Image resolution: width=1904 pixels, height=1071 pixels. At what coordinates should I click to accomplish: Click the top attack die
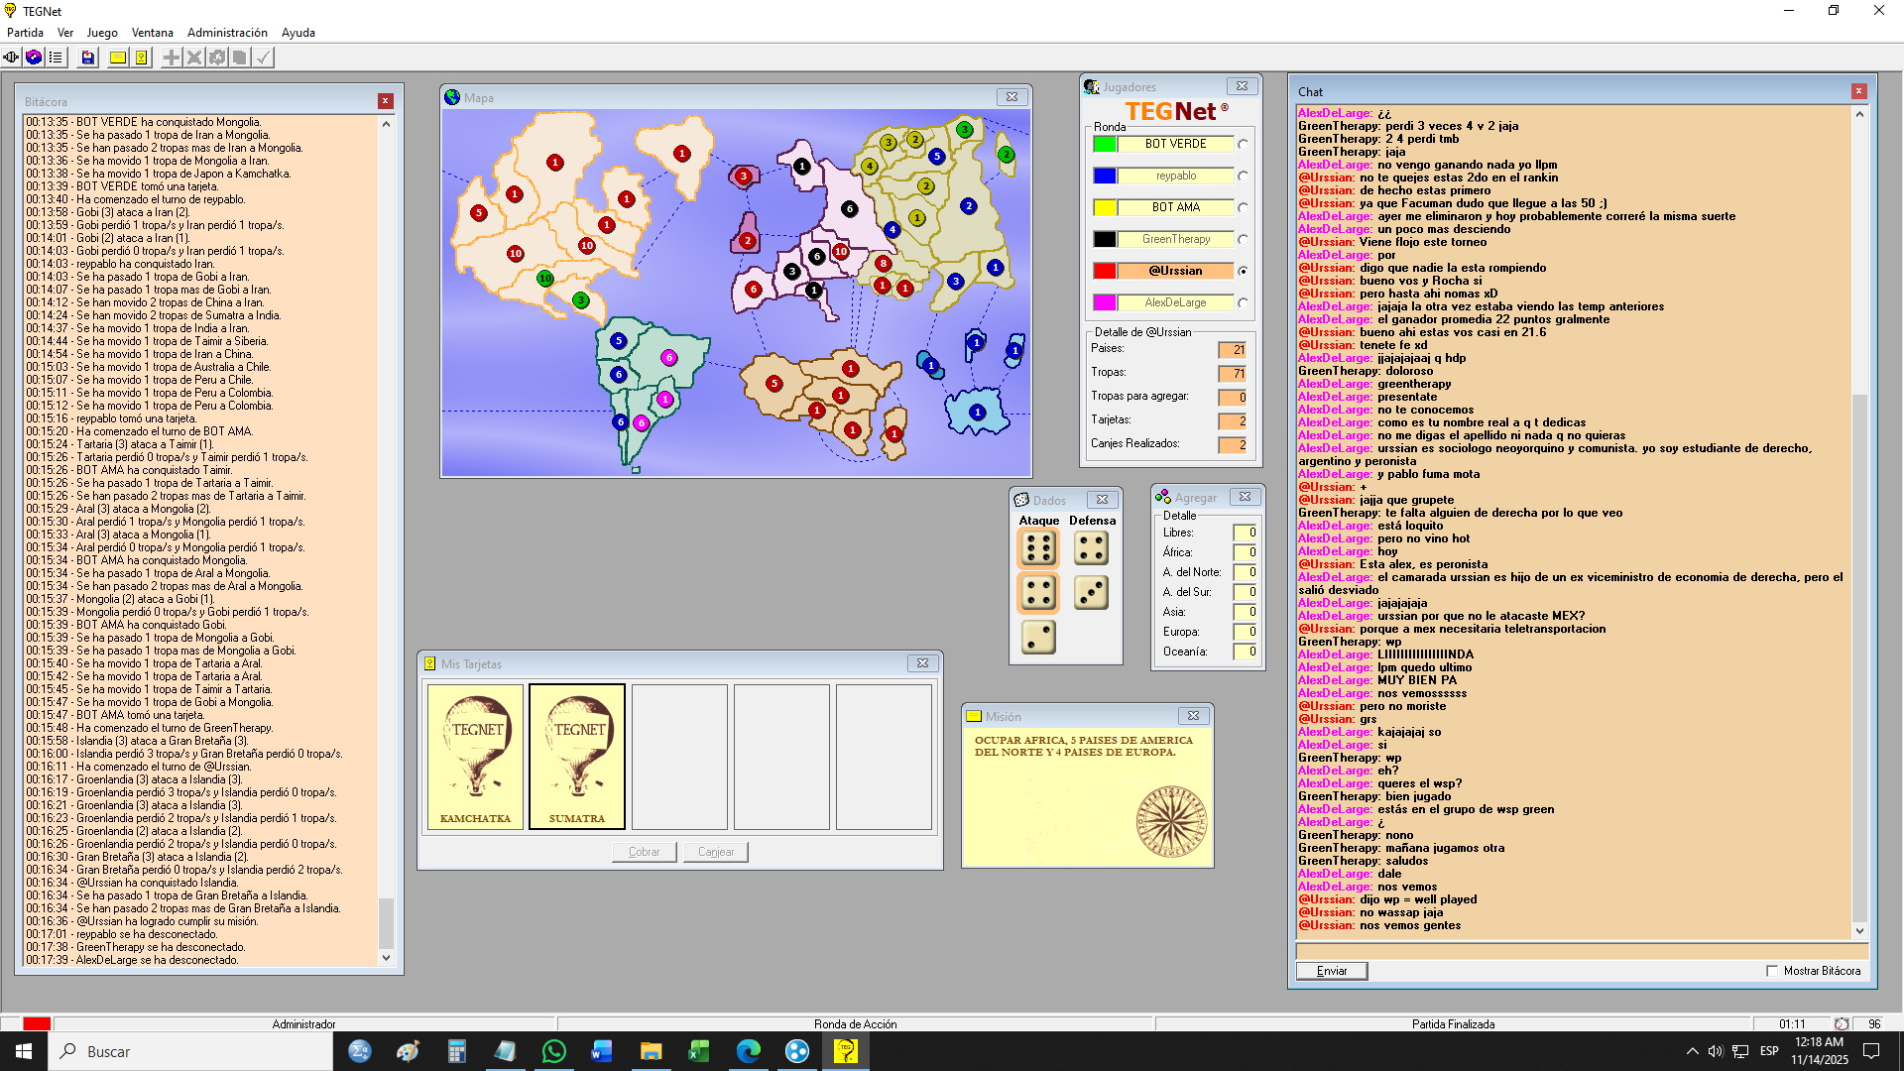(1038, 548)
